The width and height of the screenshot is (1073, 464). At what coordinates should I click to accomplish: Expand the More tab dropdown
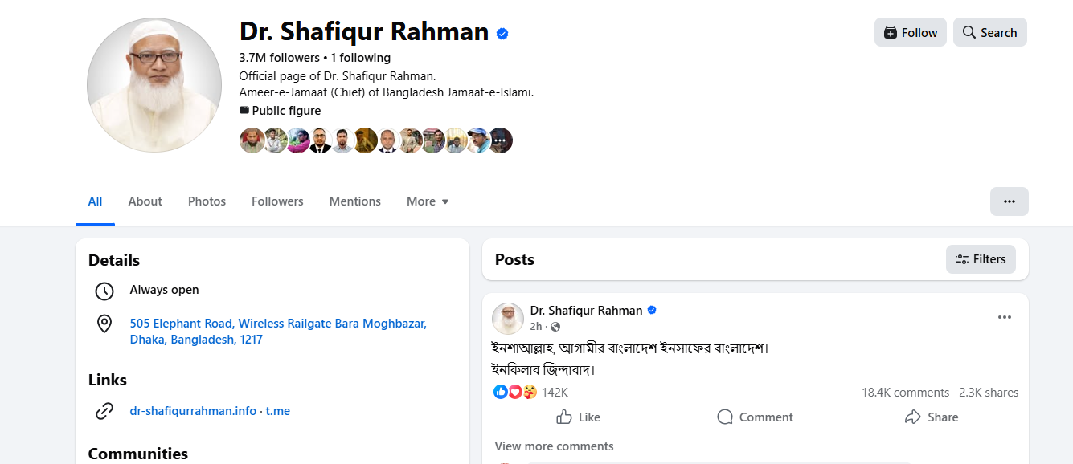pos(428,201)
